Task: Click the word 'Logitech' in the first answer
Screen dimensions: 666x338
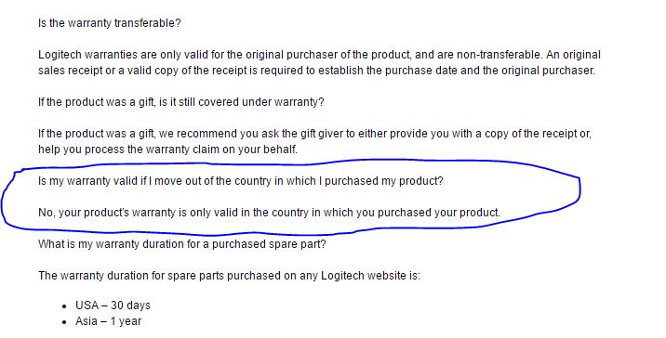Action: pyautogui.click(x=60, y=55)
